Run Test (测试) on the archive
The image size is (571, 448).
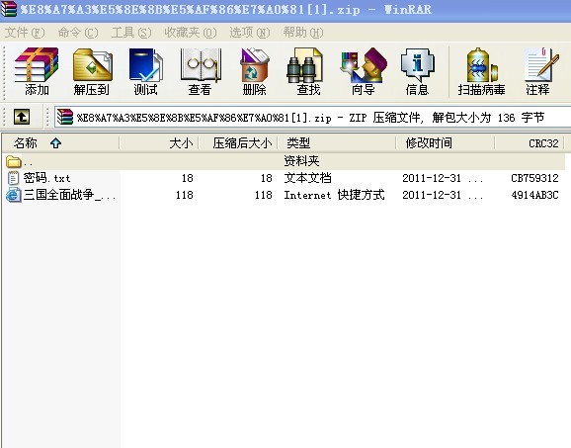(145, 65)
